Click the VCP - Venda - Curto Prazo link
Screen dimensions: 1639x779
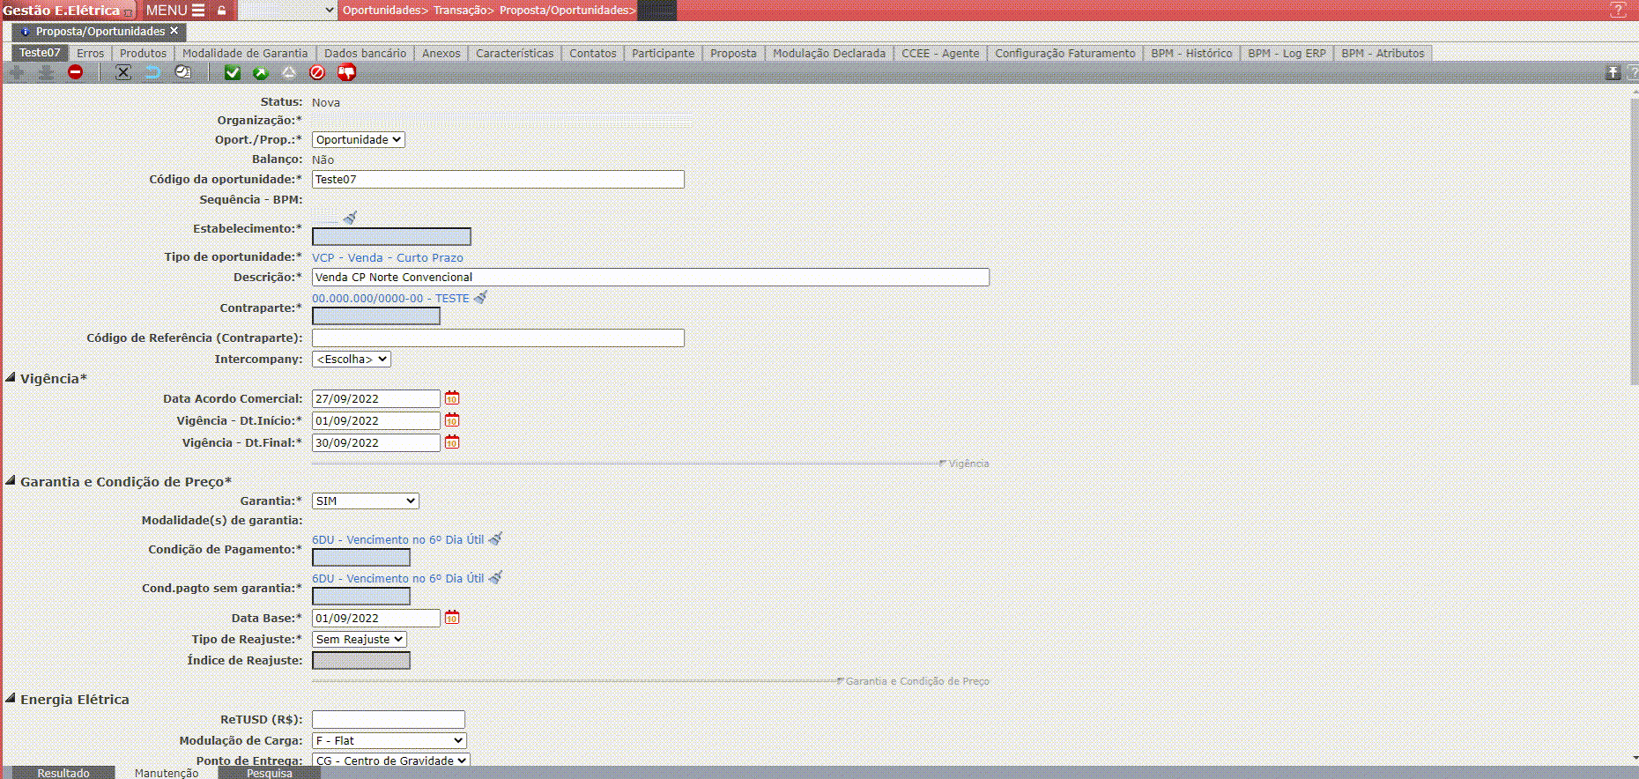[x=387, y=258]
